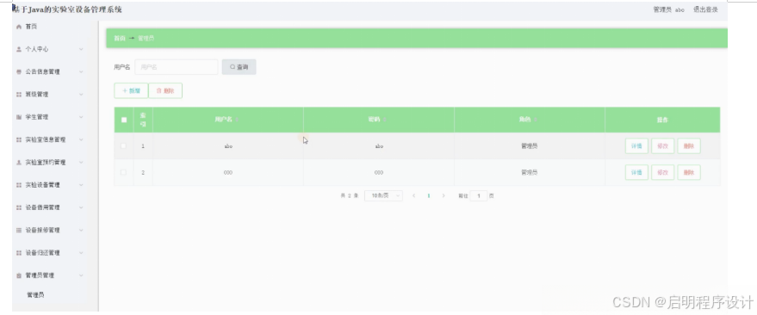Focus the 用户名 search input field
The image size is (757, 315).
(177, 67)
